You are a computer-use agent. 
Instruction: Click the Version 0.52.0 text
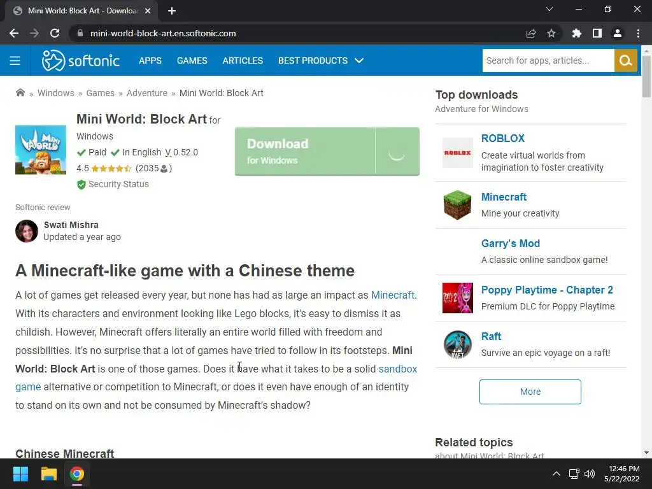point(181,153)
